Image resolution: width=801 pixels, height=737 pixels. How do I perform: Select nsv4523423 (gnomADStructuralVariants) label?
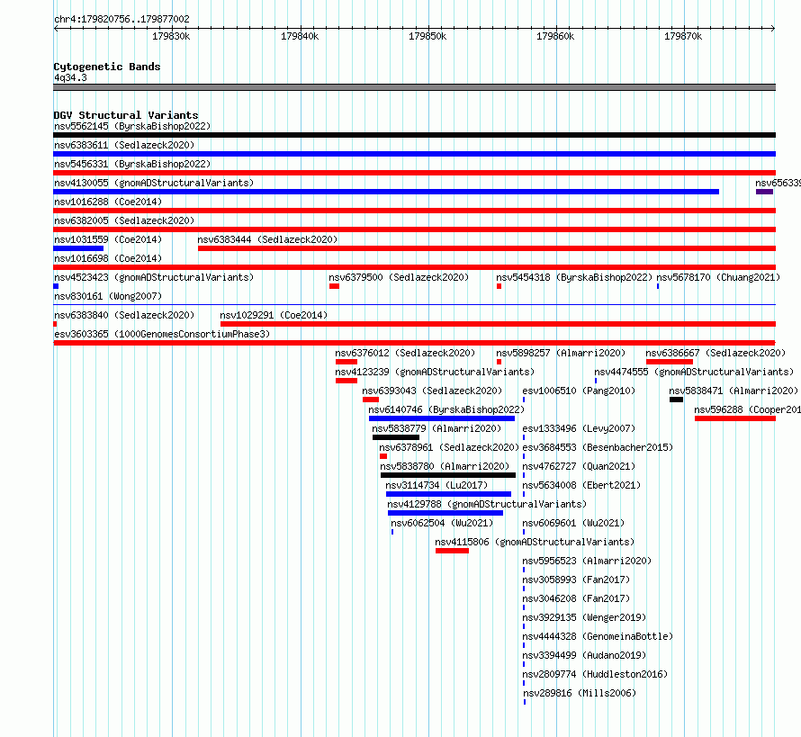click(x=154, y=277)
